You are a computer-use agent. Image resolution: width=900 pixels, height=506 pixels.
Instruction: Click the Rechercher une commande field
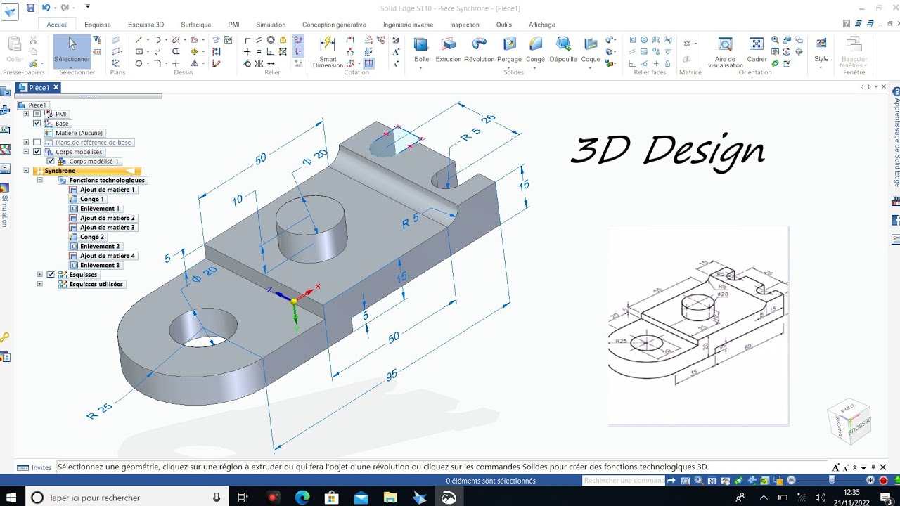coord(623,480)
